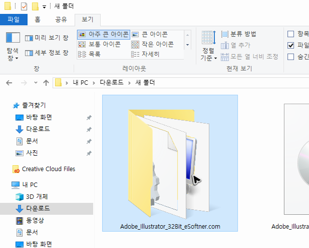Open the recent locations dropdown chevron
This screenshot has width=309, height=248.
point(36,83)
